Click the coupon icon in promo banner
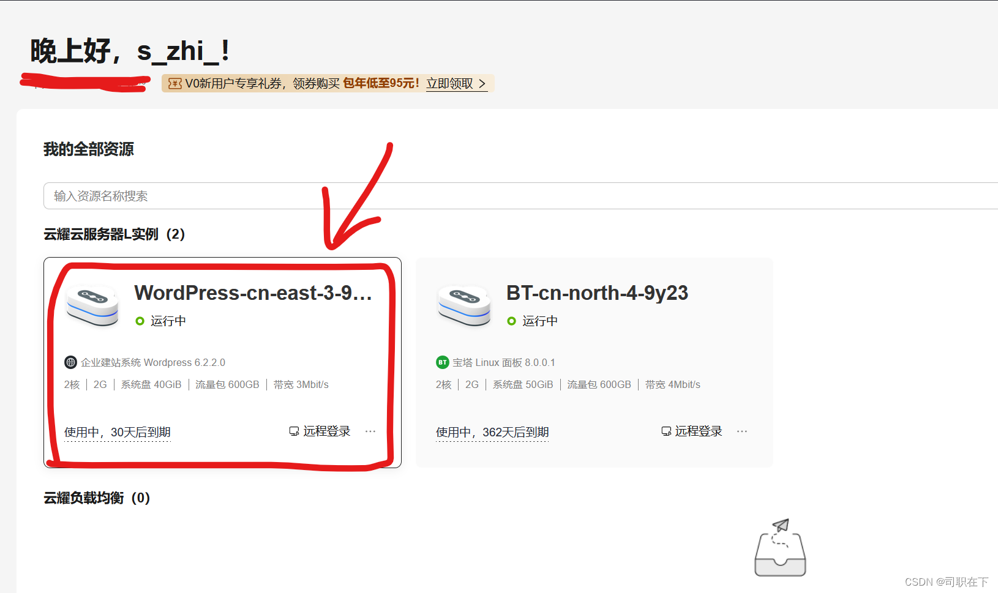 coord(174,83)
